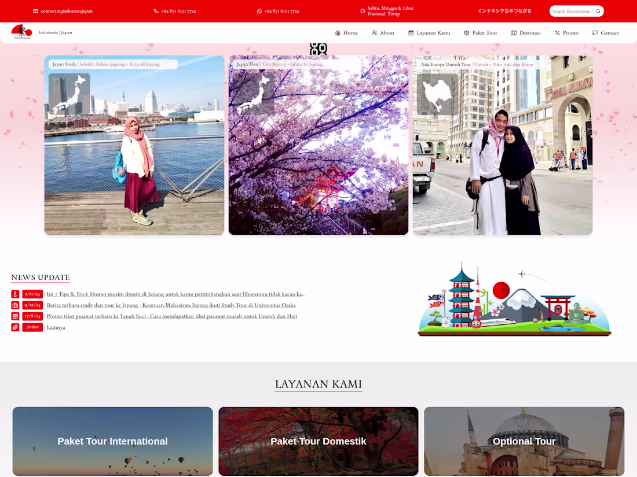637x477 pixels.
Task: Open the Lainnya news link
Action: (56, 327)
